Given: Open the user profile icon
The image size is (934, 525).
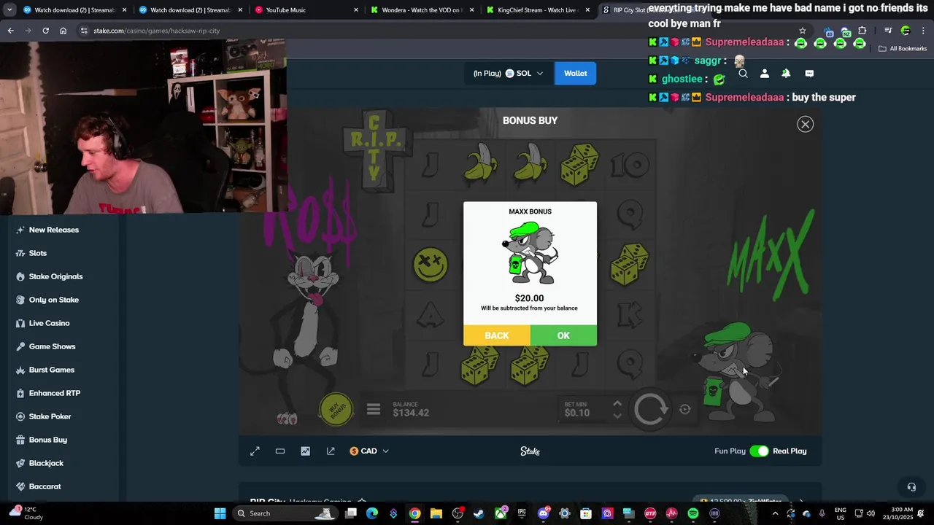Looking at the screenshot, I should tap(765, 74).
